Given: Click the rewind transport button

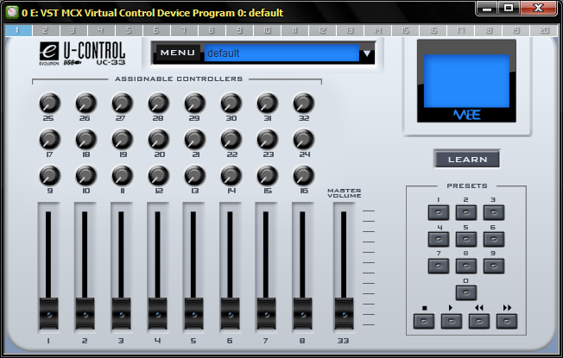Looking at the screenshot, I should coord(479,321).
